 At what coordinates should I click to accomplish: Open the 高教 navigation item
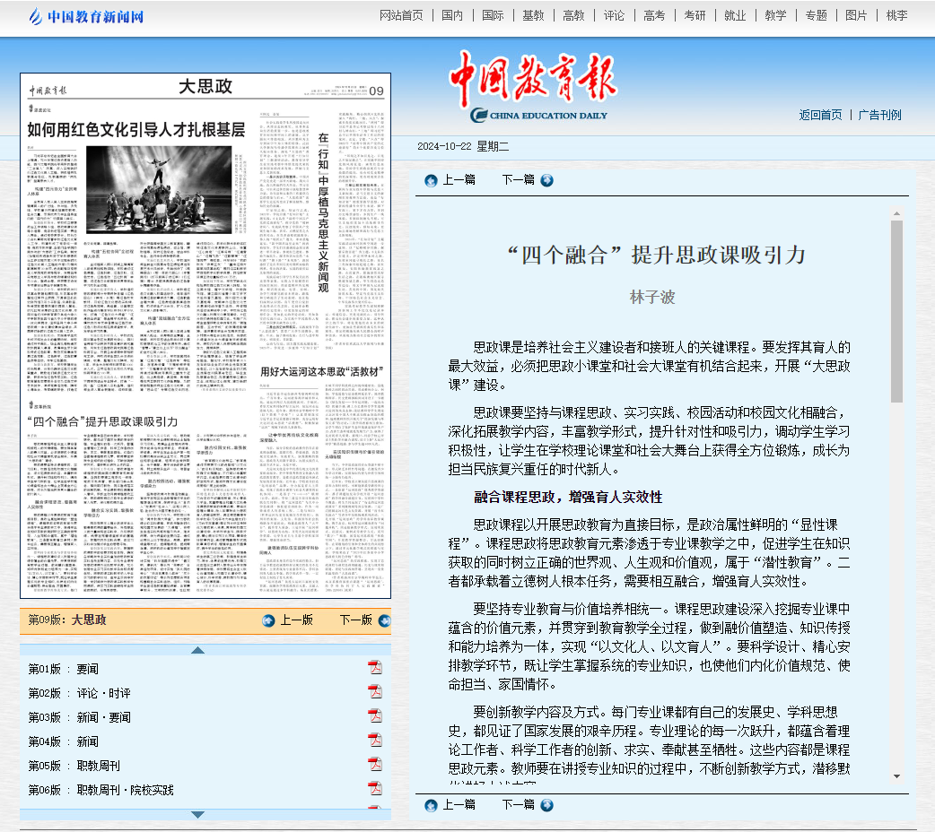[573, 15]
